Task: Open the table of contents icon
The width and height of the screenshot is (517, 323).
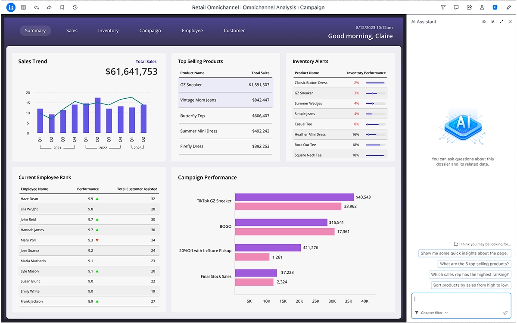Action: [24, 7]
